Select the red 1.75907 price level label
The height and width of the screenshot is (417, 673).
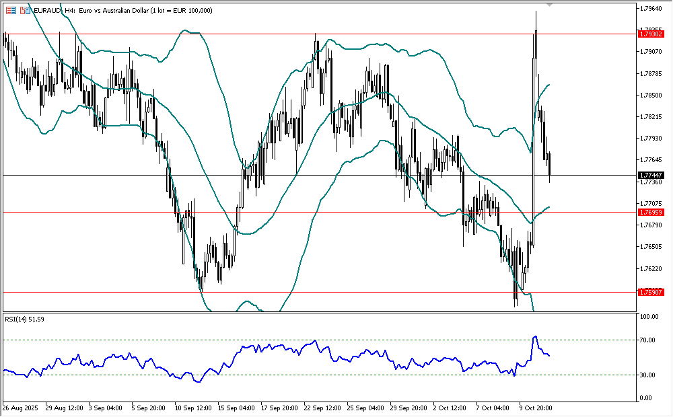(x=651, y=292)
